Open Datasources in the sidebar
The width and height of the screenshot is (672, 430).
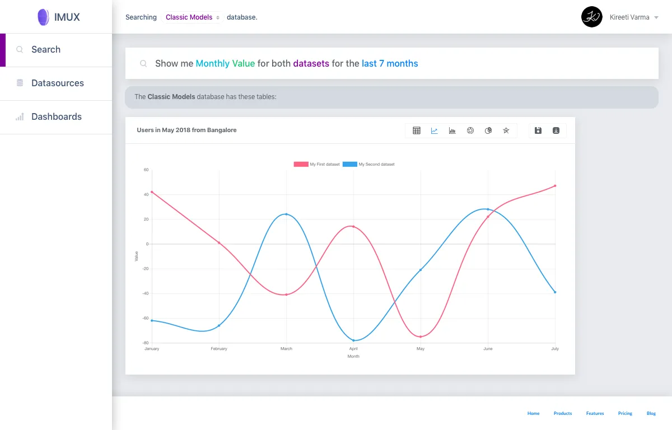[56, 83]
